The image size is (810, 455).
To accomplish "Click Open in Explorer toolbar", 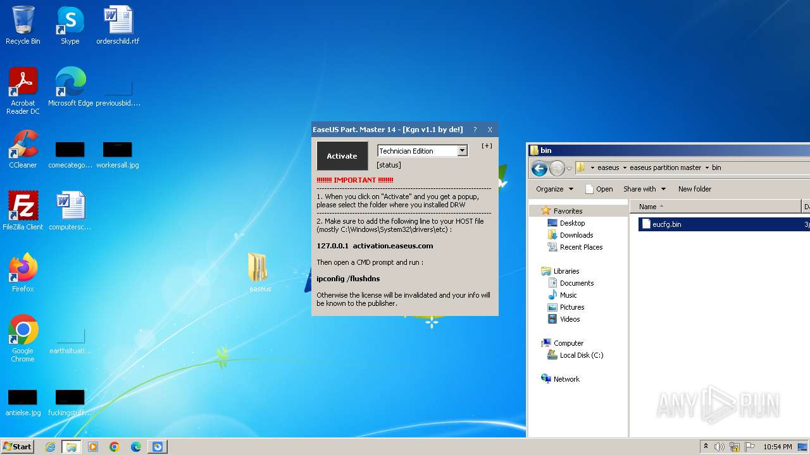I will (599, 189).
